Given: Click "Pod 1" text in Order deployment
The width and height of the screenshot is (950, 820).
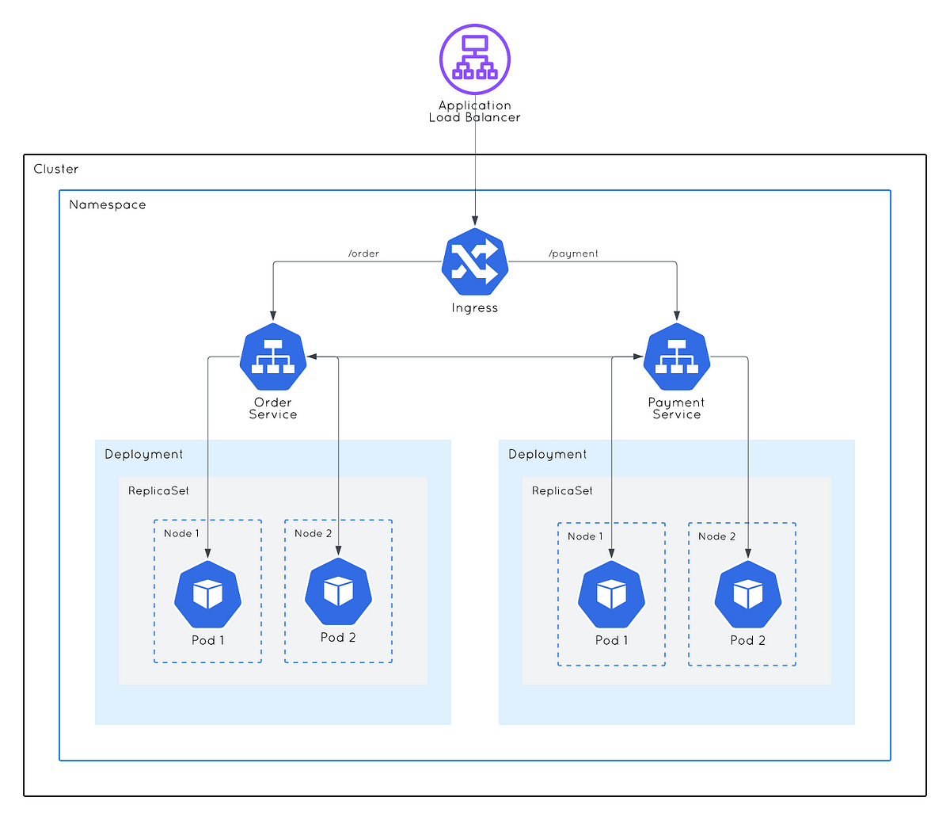Looking at the screenshot, I should point(208,640).
